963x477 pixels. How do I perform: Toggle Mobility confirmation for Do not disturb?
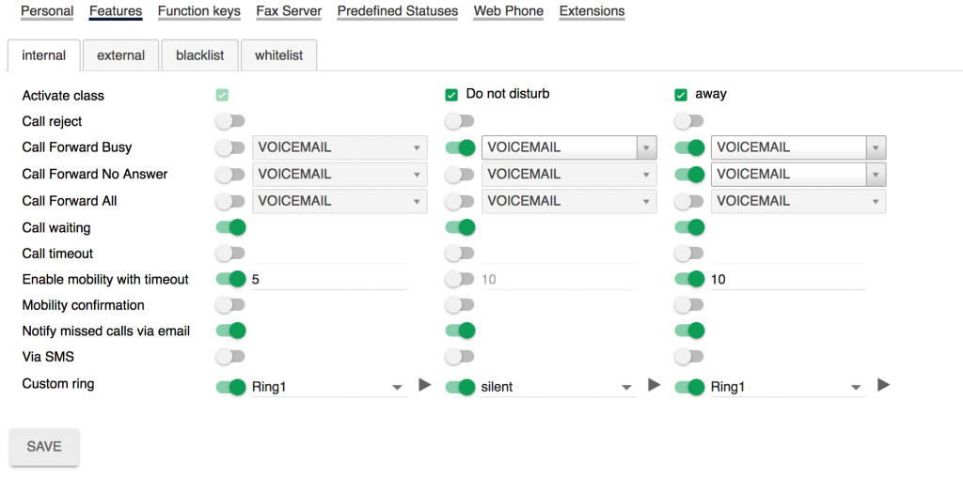460,305
